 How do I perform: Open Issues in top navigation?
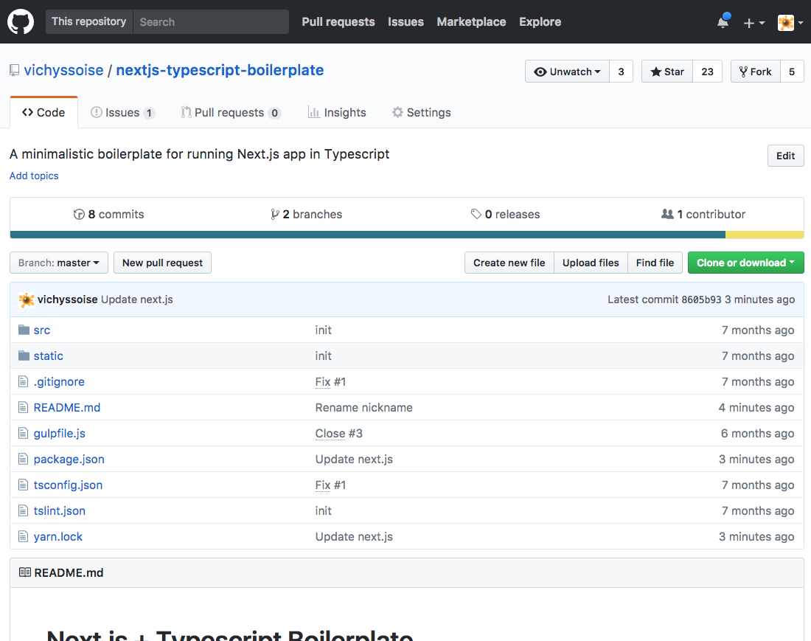[x=405, y=21]
